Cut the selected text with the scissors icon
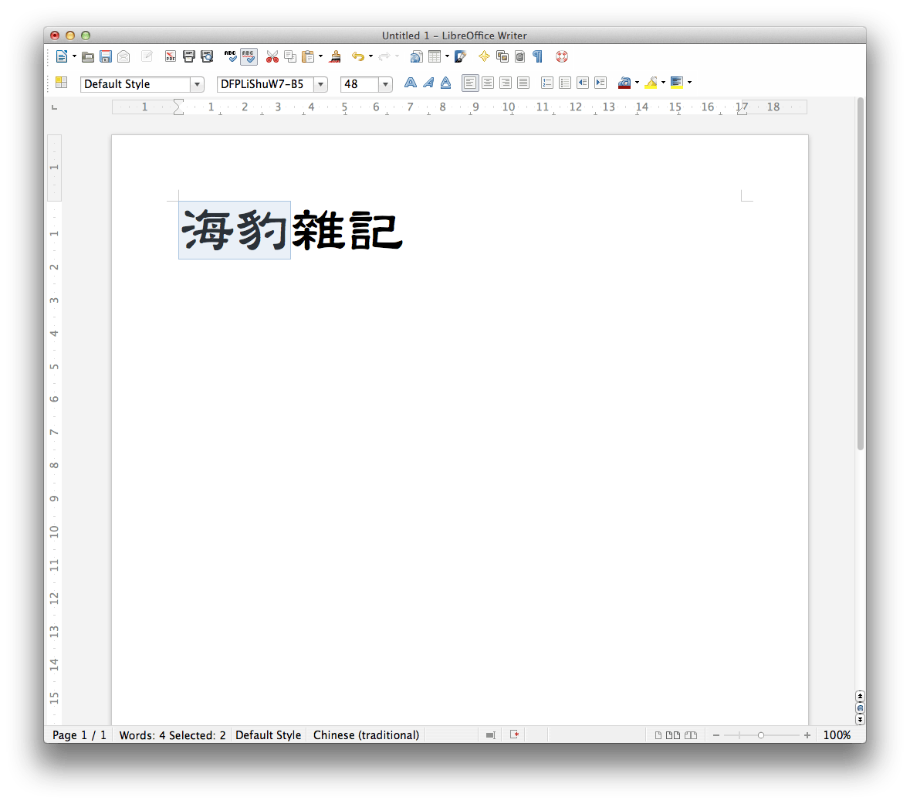 (272, 56)
